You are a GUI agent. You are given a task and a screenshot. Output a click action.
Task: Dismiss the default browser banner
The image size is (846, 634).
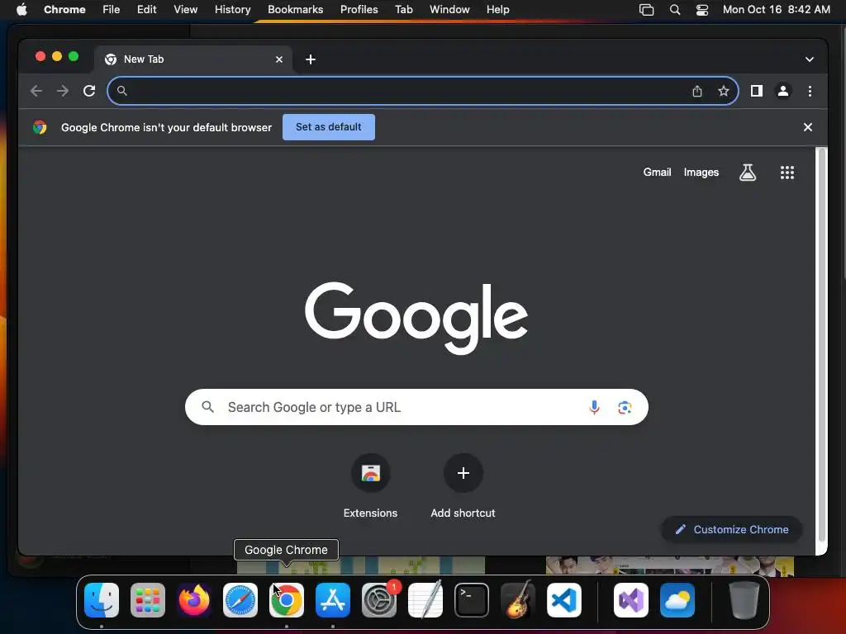tap(808, 127)
